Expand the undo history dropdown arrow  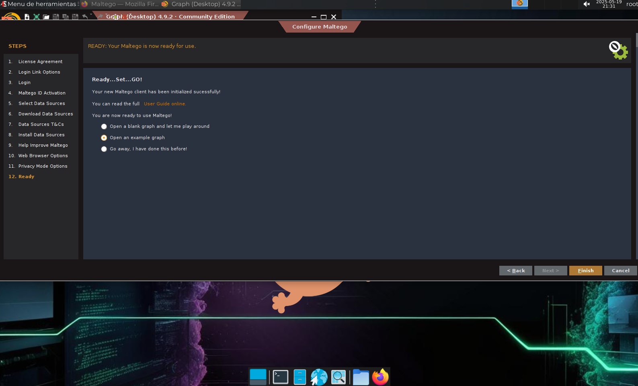pos(91,15)
